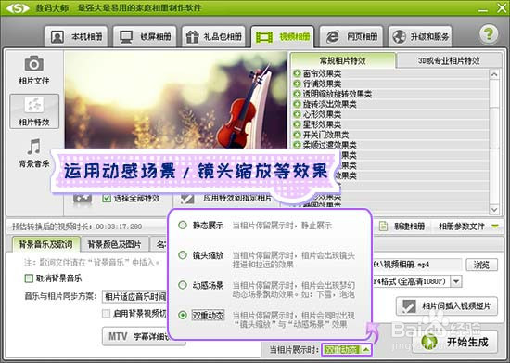
Task: Expand the 旋转淡出效果类 category
Action: [297, 104]
